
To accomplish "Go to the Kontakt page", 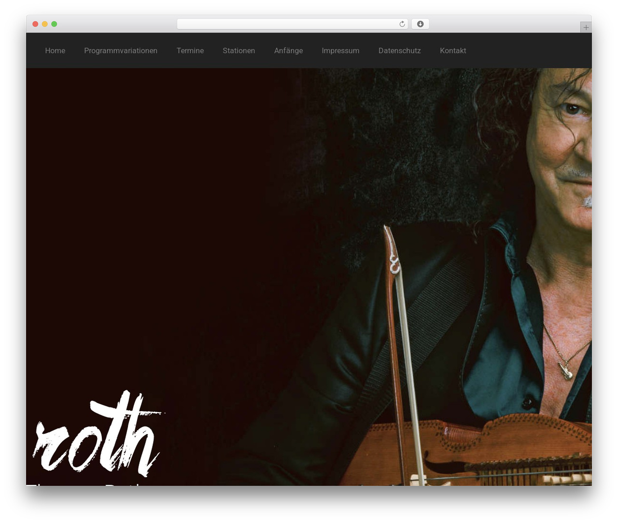I will (x=453, y=51).
